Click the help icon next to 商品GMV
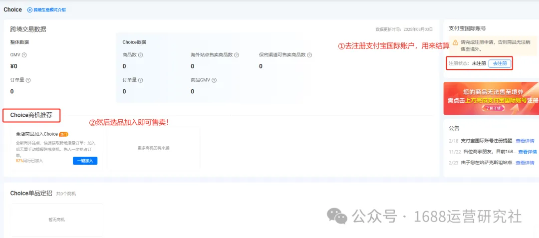Screen dimensions: 539x238 pos(214,80)
